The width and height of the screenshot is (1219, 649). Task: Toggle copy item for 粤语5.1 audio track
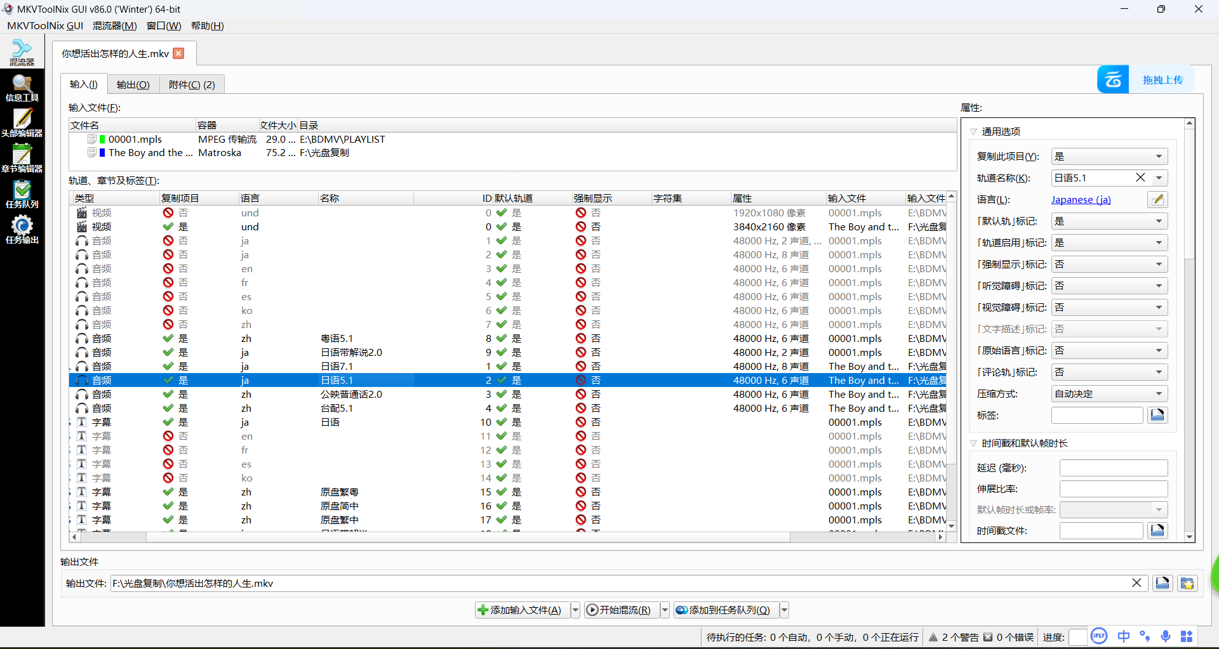[169, 339]
